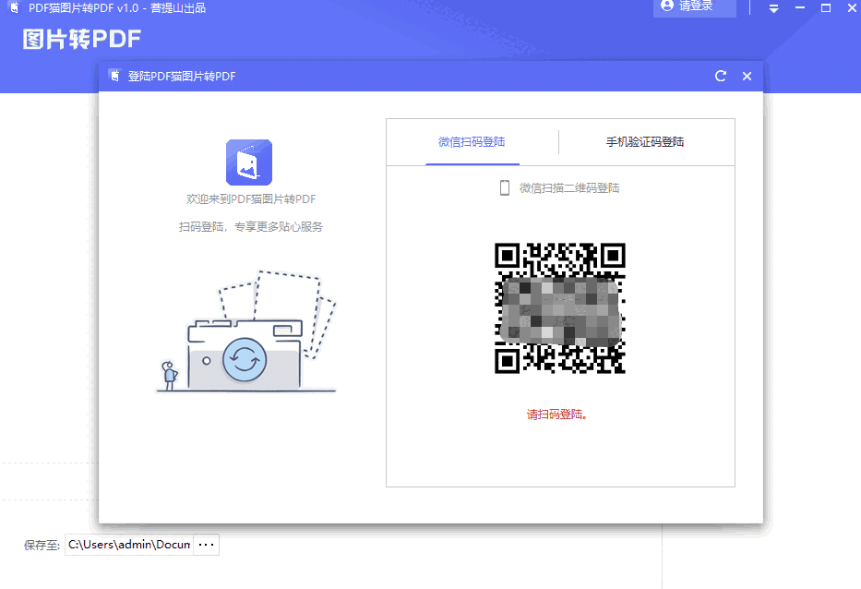This screenshot has width=861, height=589.
Task: Close the 登陆PDF猫图片转PDF dialog
Action: (x=747, y=76)
